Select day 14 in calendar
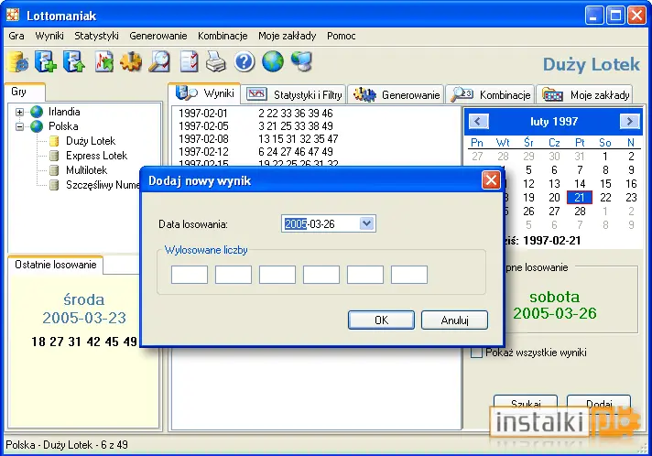 (x=580, y=184)
